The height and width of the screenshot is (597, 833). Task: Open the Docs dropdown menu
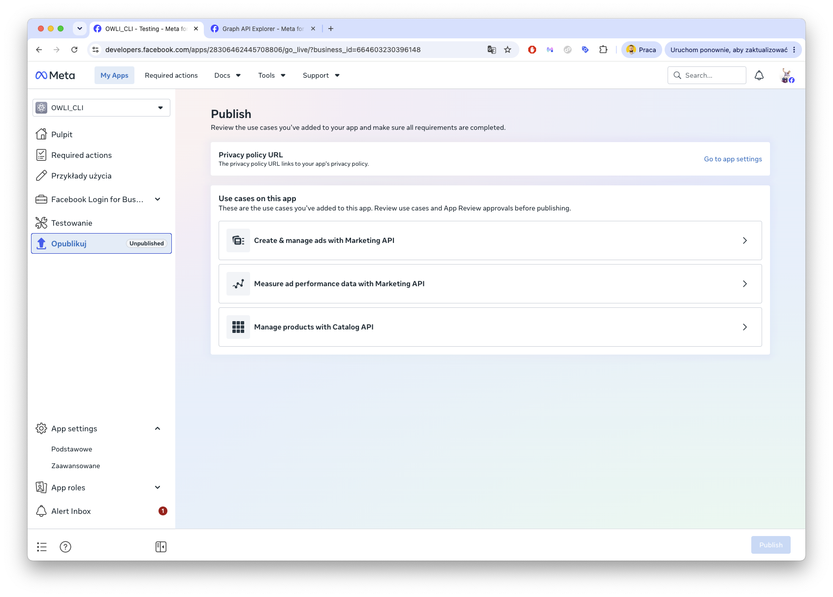227,75
